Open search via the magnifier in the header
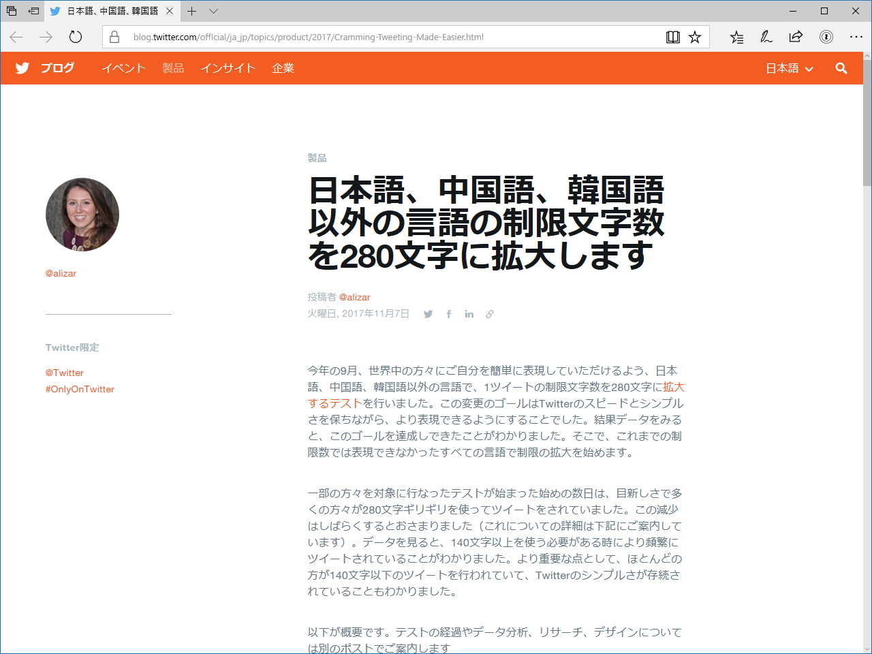 (841, 68)
